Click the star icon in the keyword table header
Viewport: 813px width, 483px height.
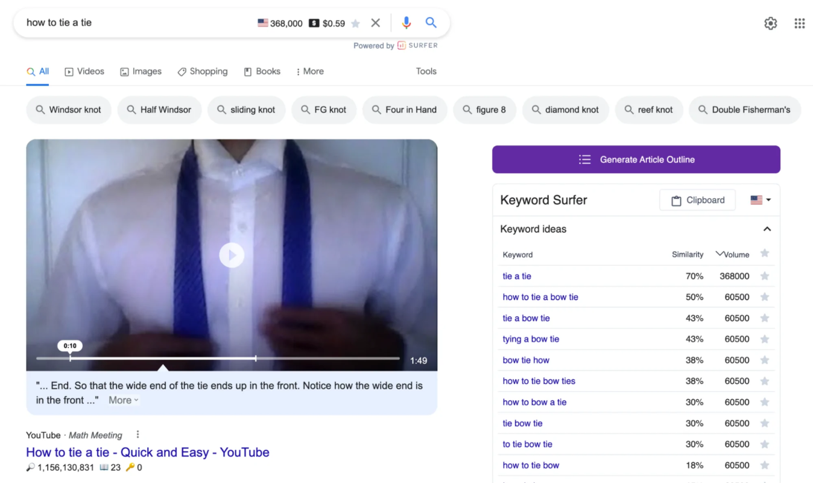(765, 254)
